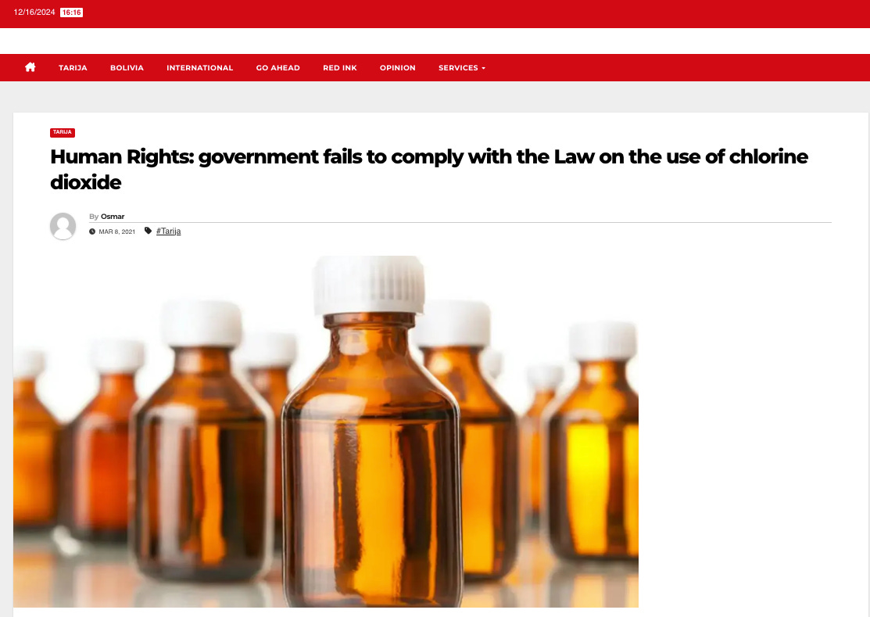Screen dimensions: 870x617
Task: Open the Go Ahead section
Action: click(278, 68)
